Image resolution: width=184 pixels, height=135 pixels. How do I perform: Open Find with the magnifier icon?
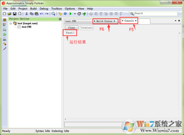[53, 14]
